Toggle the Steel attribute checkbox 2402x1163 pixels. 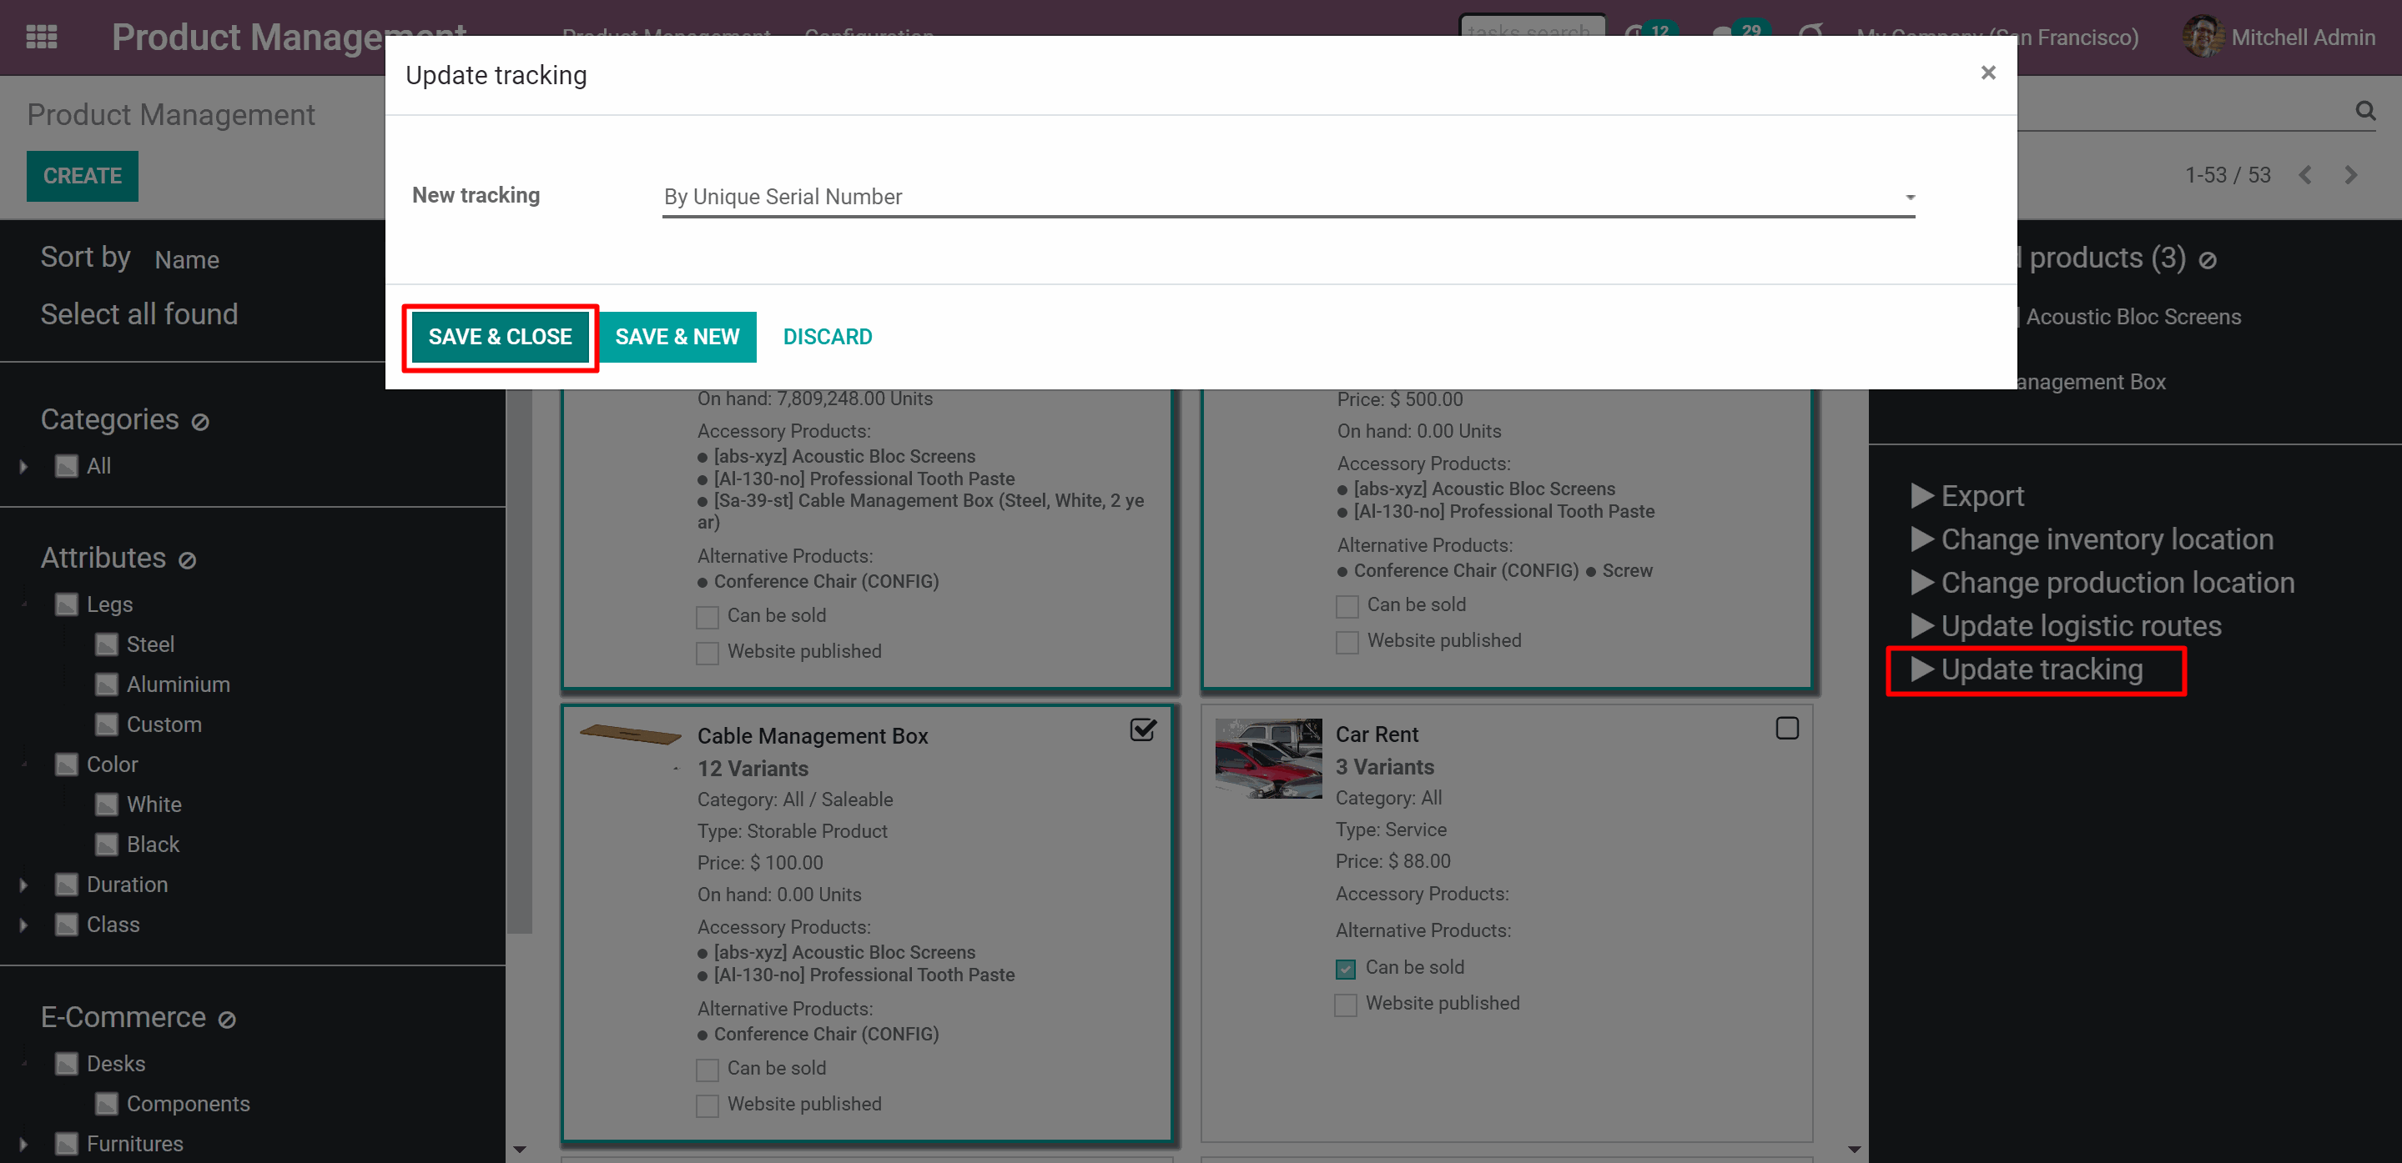coord(108,645)
